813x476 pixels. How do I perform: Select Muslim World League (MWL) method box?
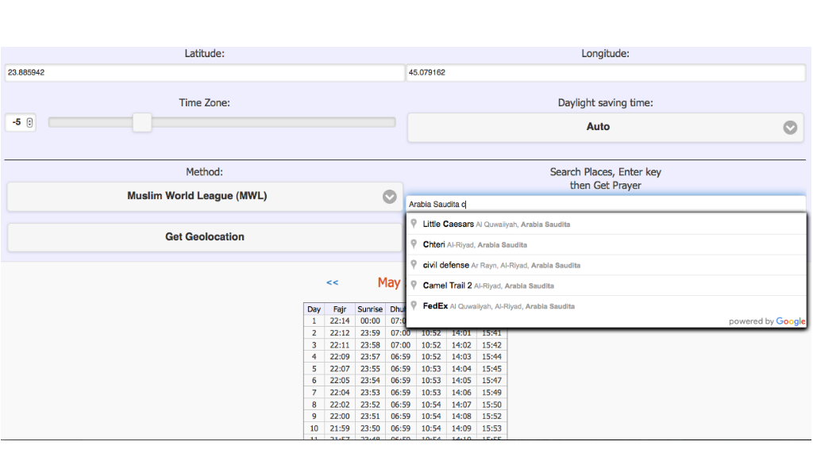coord(205,196)
